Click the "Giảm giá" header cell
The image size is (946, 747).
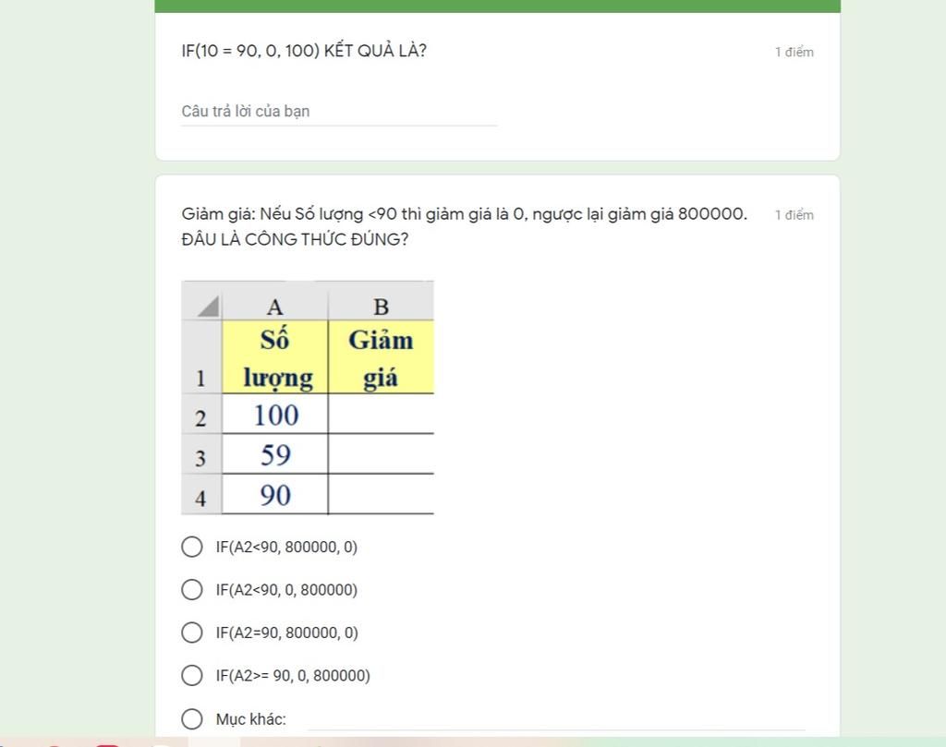pos(381,358)
